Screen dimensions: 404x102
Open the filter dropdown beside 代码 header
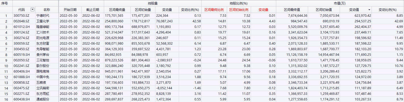click(32, 10)
